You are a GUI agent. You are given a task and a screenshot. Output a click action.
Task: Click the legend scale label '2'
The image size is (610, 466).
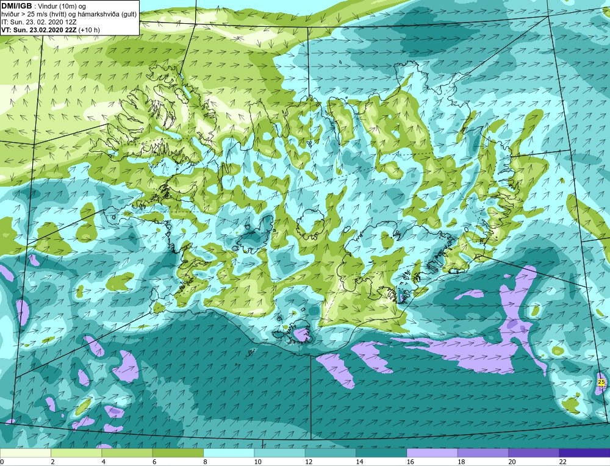tap(52, 462)
